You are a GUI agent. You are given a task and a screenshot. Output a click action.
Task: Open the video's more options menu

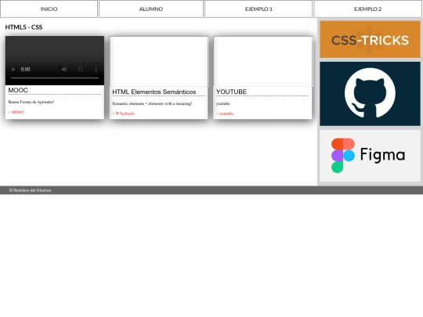[x=96, y=70]
